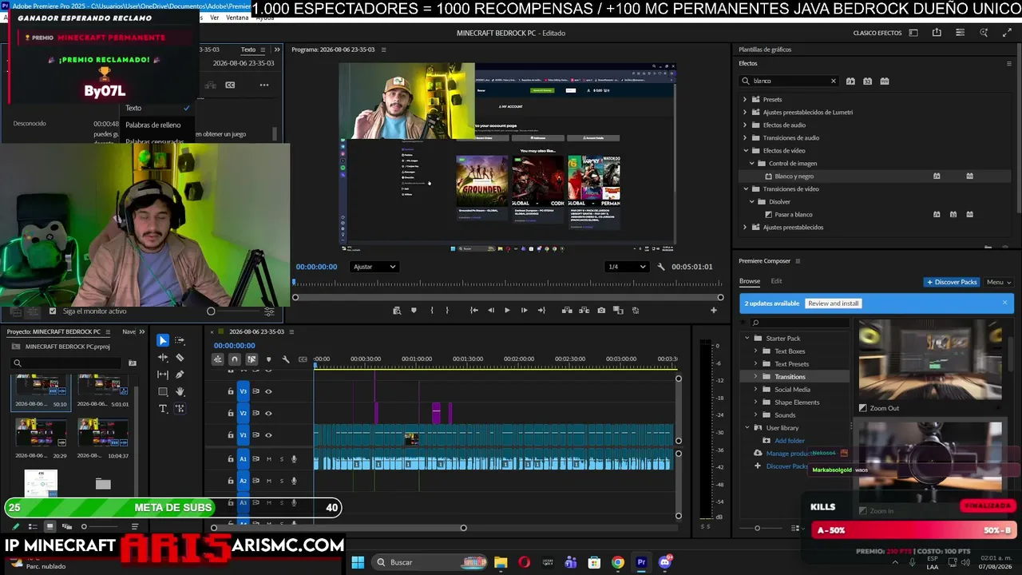Mute audio track A1
Screen dimensions: 1022x575
click(x=268, y=459)
